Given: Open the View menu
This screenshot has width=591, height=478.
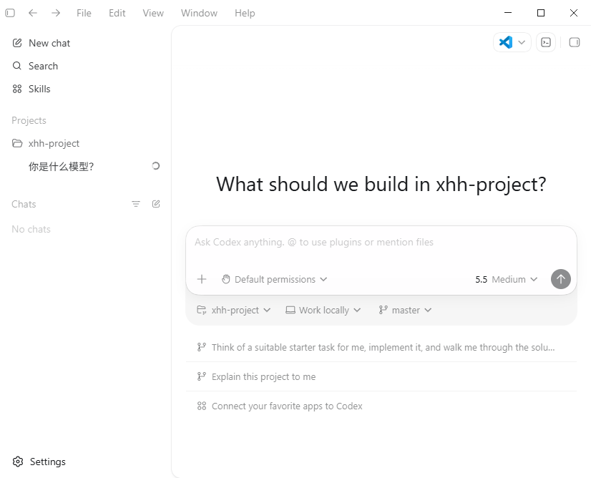Looking at the screenshot, I should tap(153, 13).
